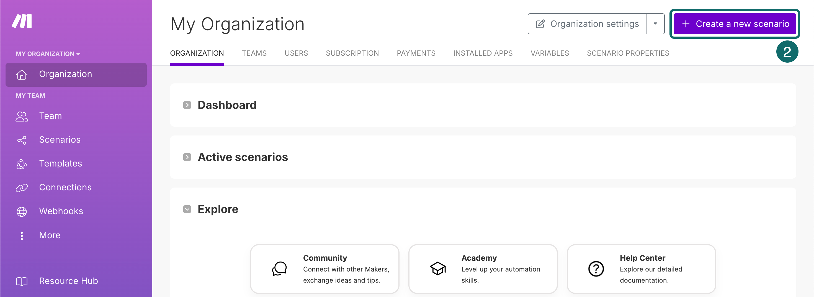Click the More three-dots icon

click(22, 235)
